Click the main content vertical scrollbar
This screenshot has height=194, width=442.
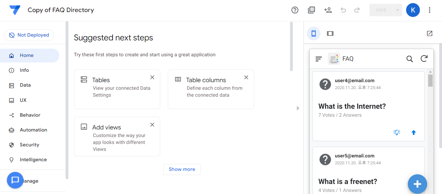click(291, 47)
